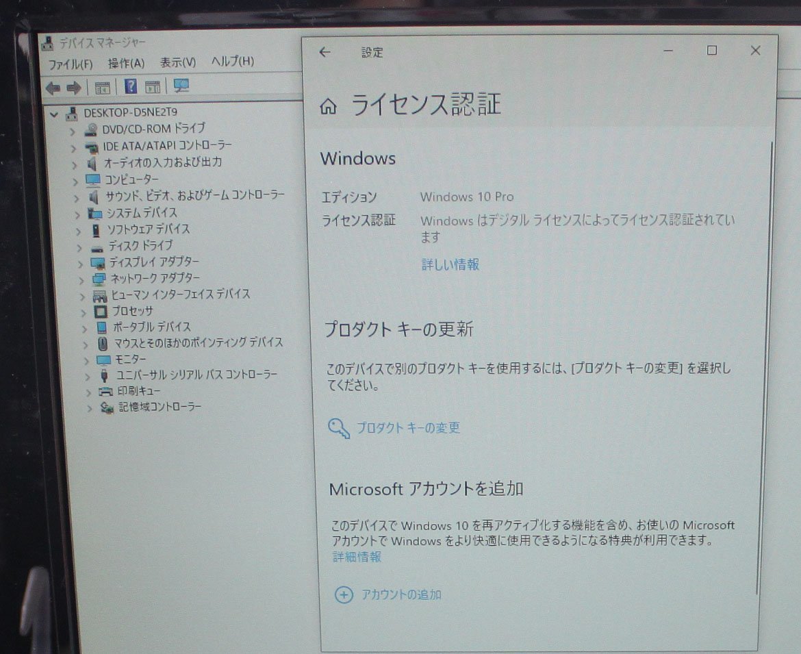This screenshot has width=801, height=654.
Task: Click the printer icon of 印刷キュー
Action: click(x=105, y=392)
